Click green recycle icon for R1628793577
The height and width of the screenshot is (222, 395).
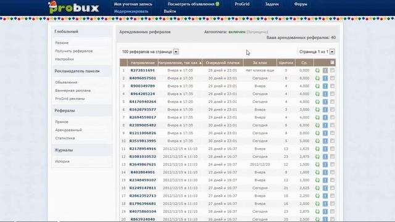click(317, 110)
